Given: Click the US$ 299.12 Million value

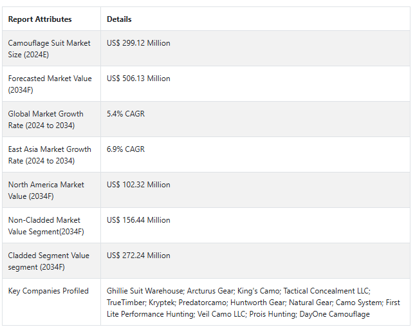Looking at the screenshot, I should tap(138, 43).
